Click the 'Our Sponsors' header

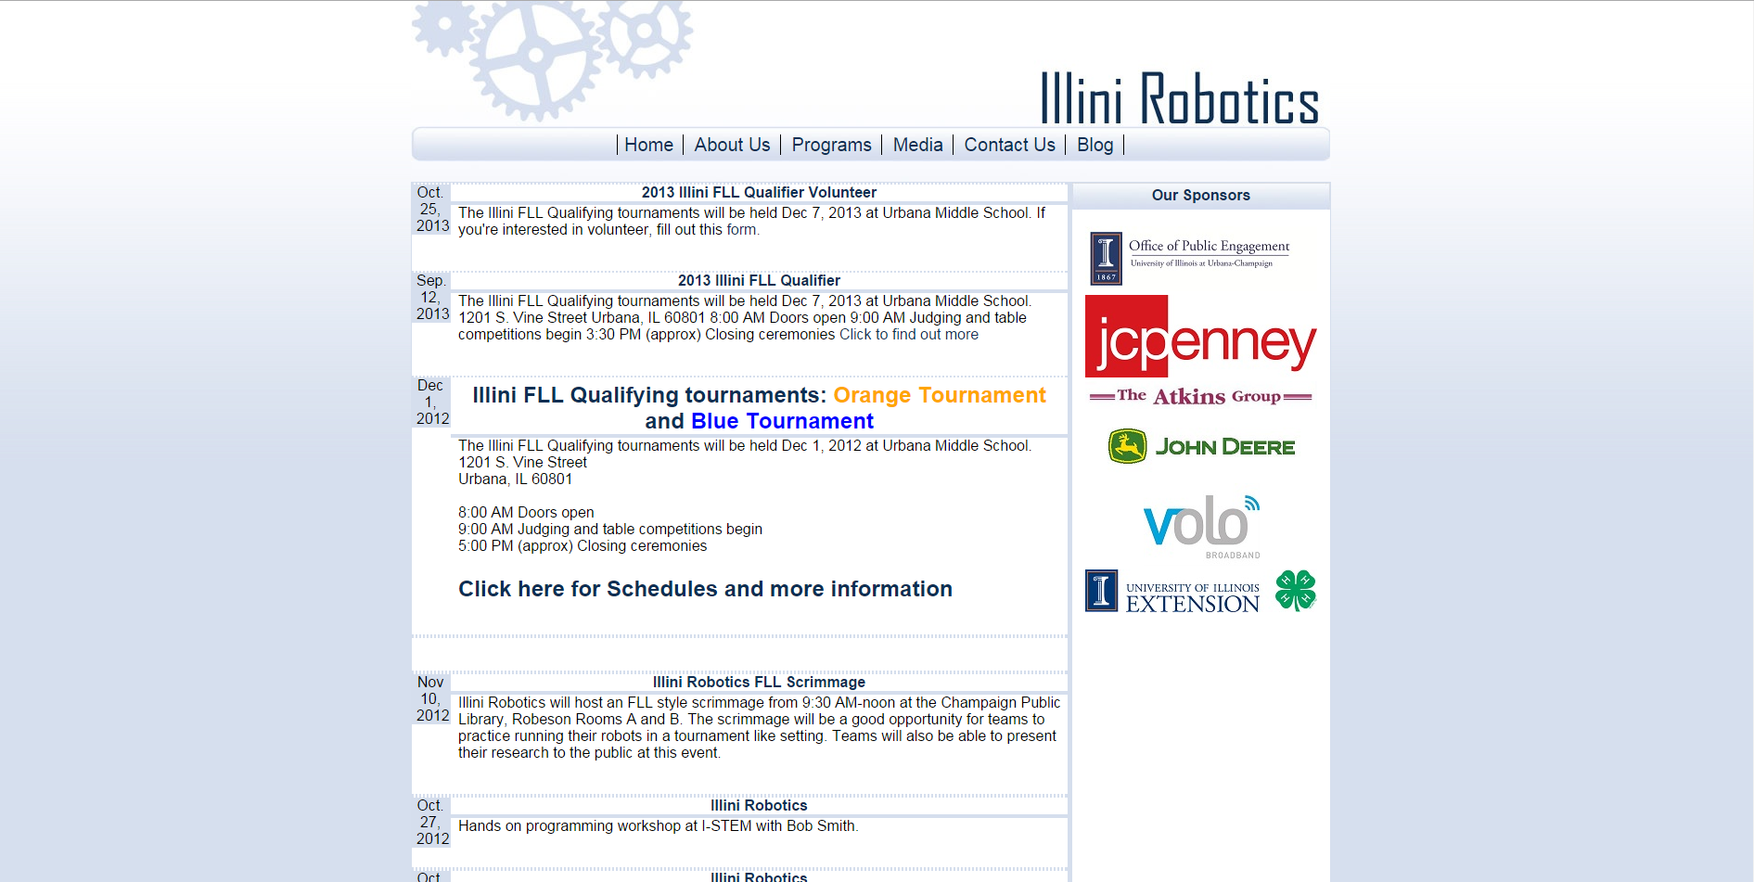1200,196
